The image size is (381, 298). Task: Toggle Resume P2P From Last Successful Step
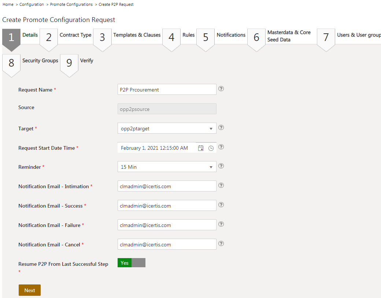point(131,263)
